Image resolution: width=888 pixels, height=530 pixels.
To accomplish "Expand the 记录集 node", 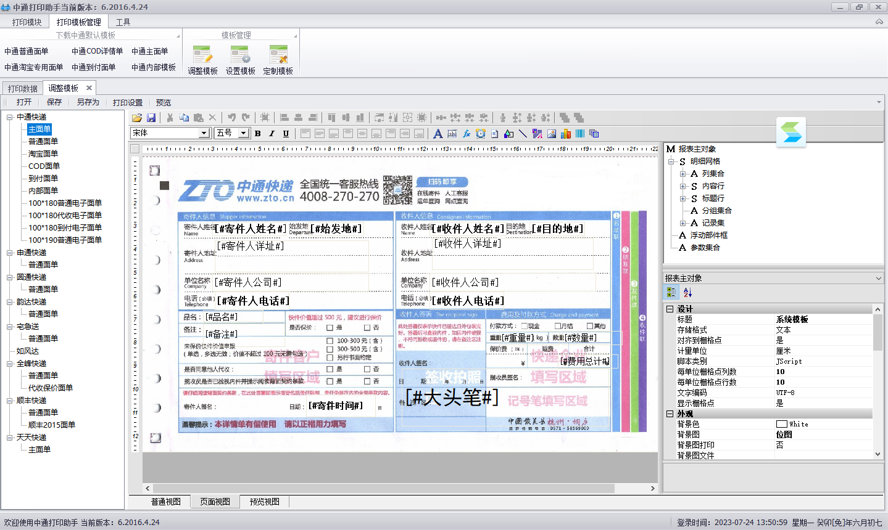I will [x=683, y=223].
